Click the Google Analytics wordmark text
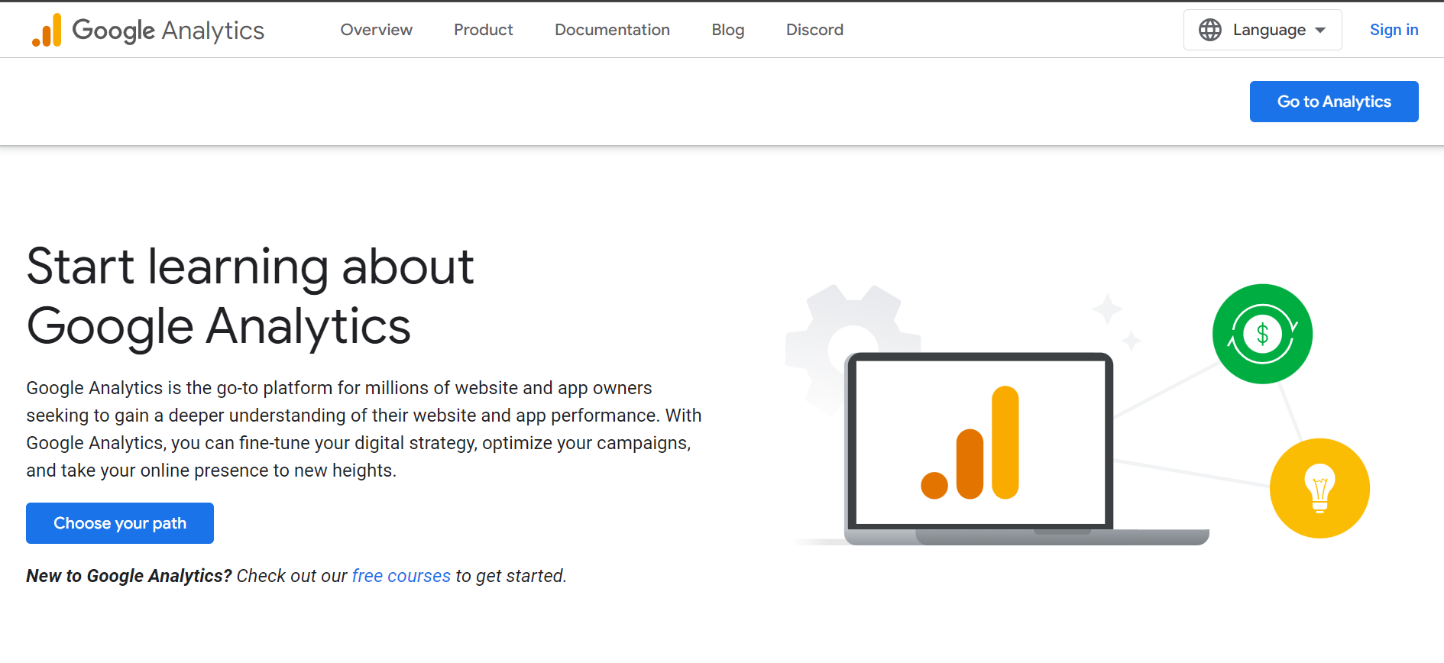 pos(168,31)
